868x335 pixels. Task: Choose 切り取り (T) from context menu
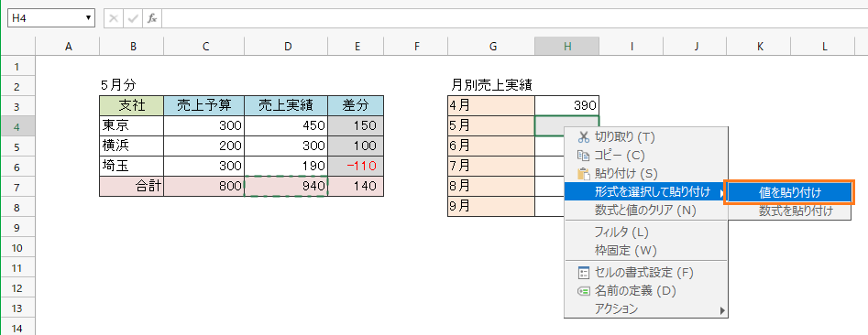coord(645,136)
